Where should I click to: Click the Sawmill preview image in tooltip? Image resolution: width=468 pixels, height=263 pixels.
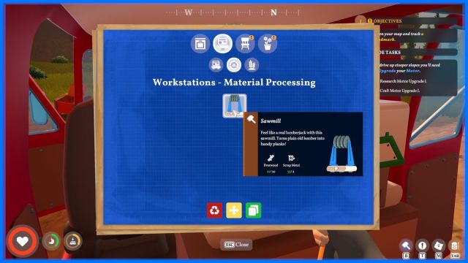pyautogui.click(x=342, y=153)
